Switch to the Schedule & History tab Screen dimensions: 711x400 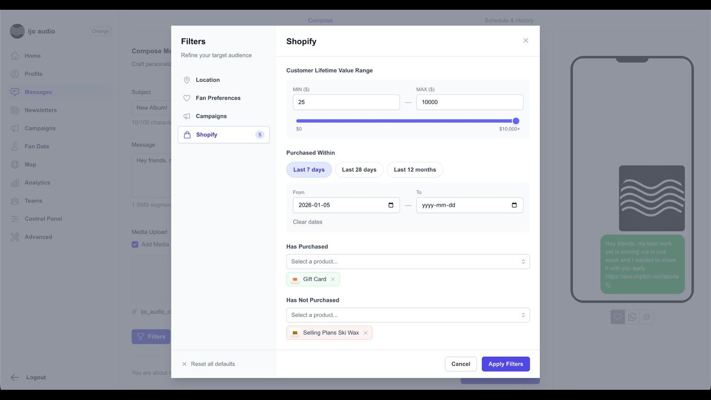click(x=509, y=20)
